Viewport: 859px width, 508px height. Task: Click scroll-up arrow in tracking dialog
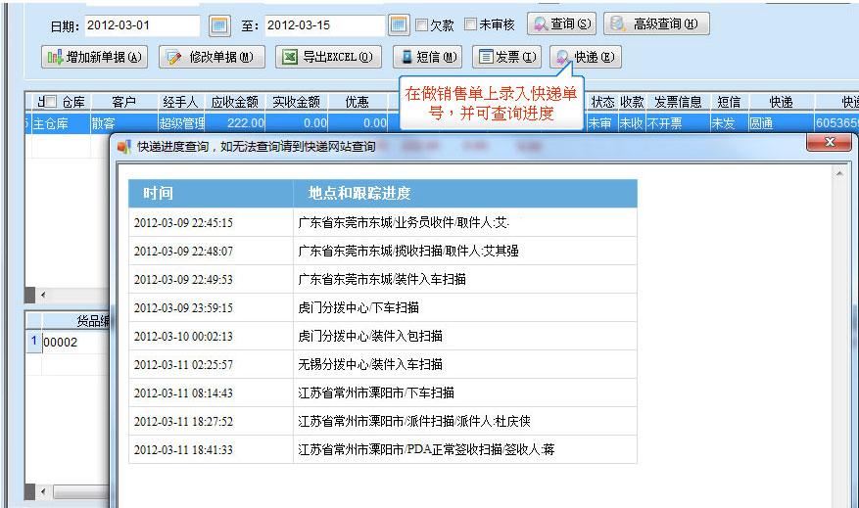click(x=839, y=172)
